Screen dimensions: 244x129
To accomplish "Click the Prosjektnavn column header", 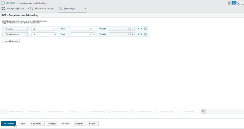I will [x=35, y=111].
